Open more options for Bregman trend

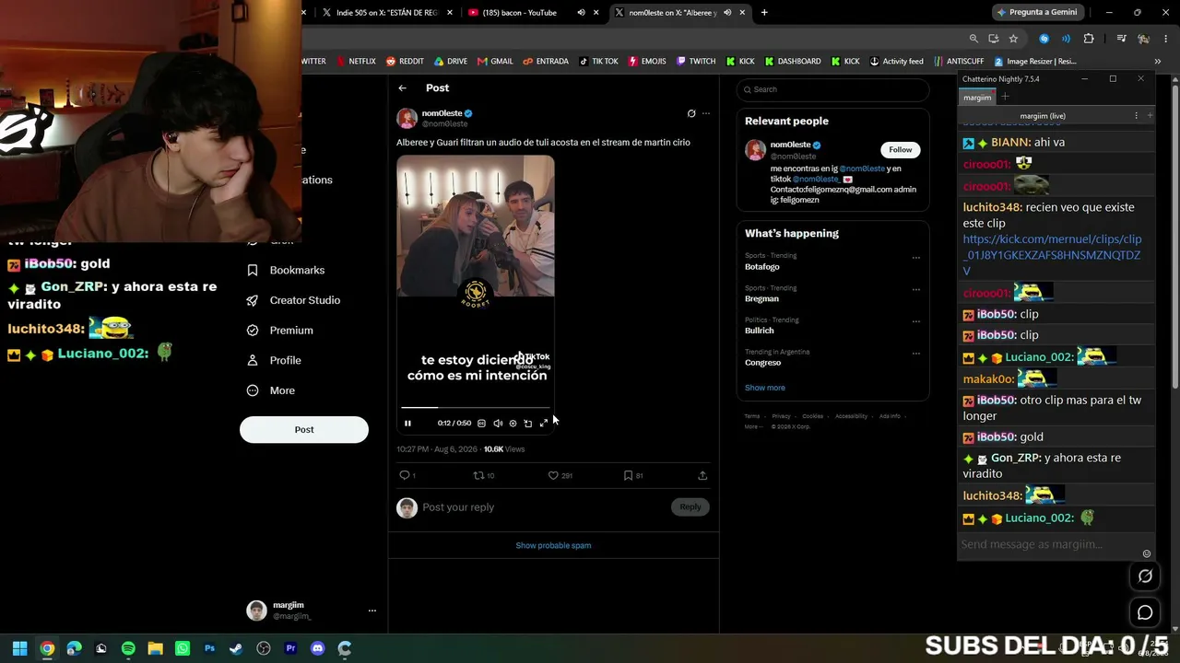(x=915, y=289)
